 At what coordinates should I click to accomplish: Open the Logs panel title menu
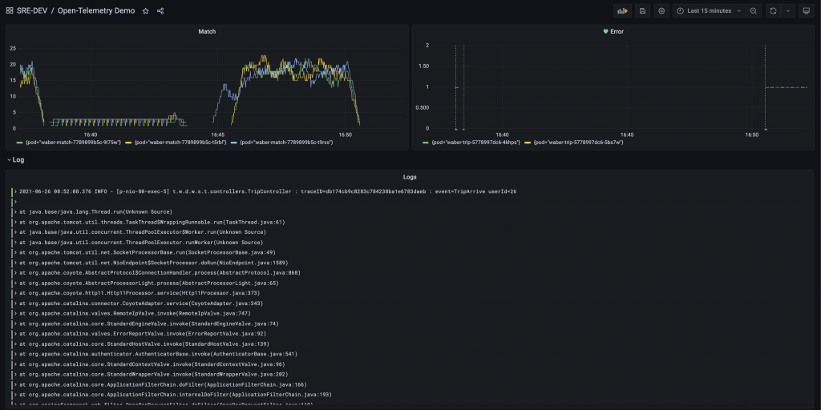click(x=410, y=177)
